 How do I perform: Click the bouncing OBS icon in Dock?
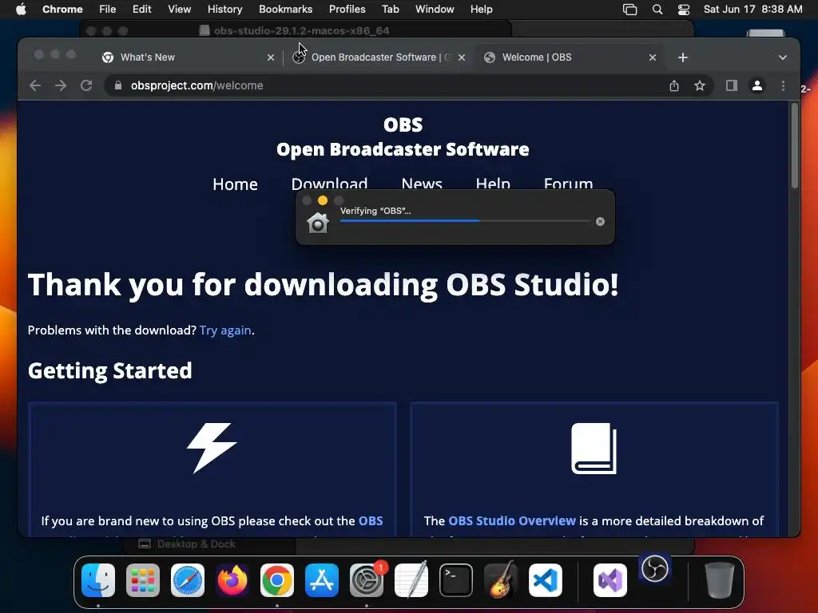pos(655,568)
